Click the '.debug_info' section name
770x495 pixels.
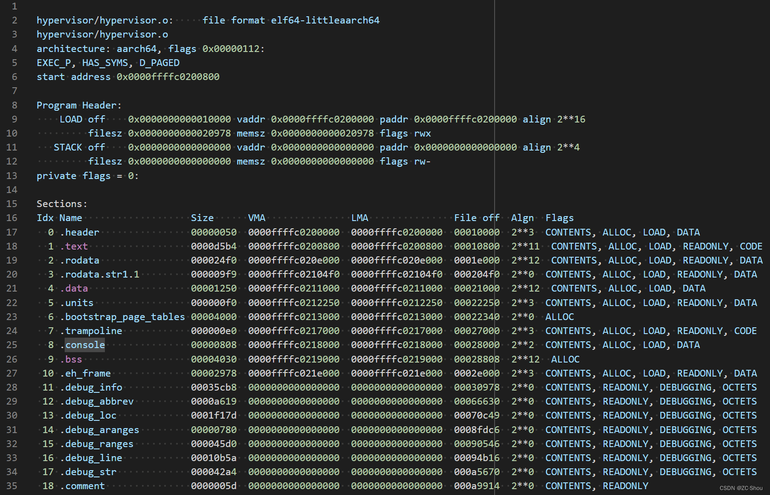(91, 387)
